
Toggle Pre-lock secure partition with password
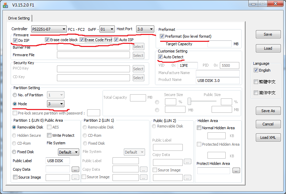pos(15,113)
